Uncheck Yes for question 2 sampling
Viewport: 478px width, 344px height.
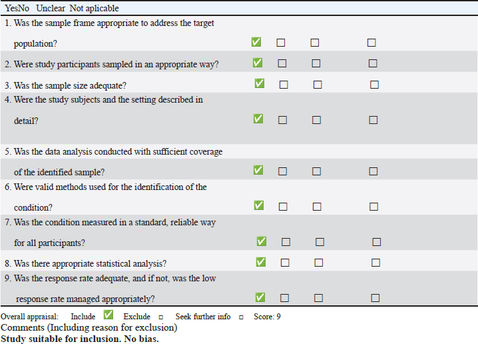point(258,63)
